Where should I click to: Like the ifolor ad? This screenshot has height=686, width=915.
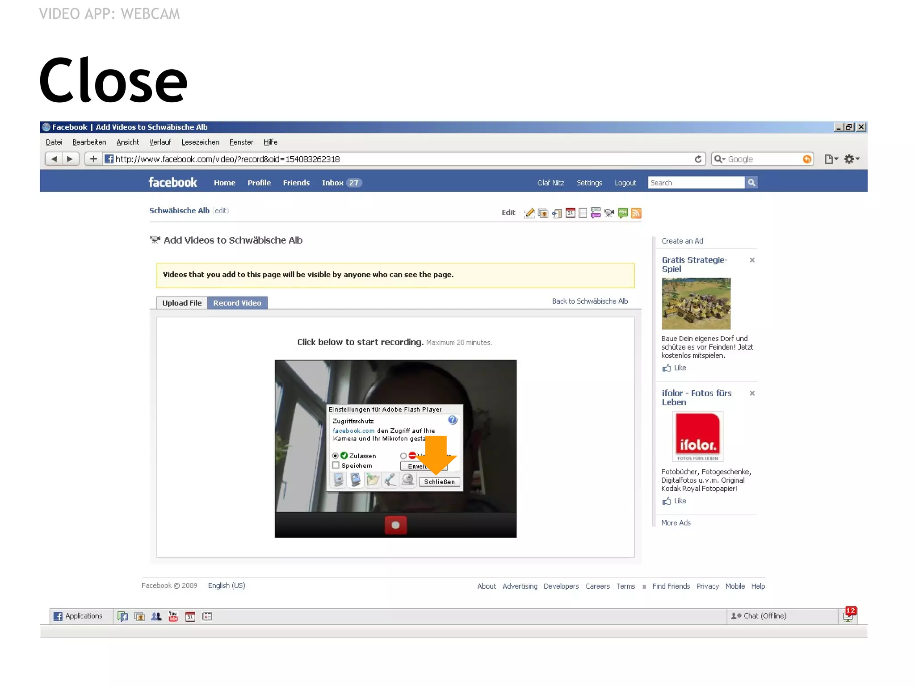point(674,501)
